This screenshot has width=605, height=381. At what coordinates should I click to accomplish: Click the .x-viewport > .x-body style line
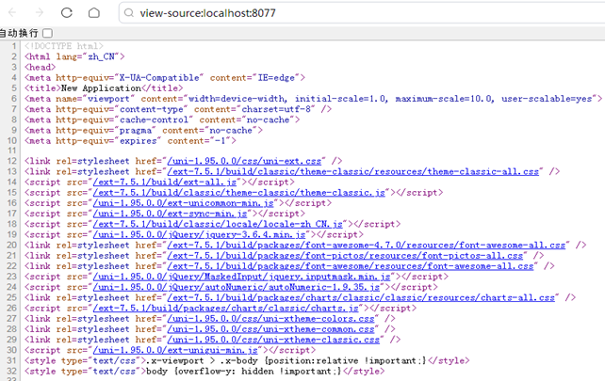[x=247, y=360]
